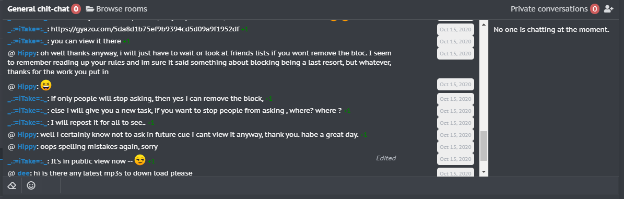Open Browse rooms folder icon
Screen dimensions: 624x199
[89, 9]
